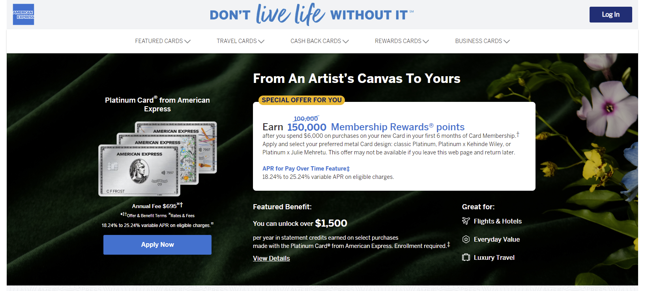
Task: Click the front classic Platinum card image
Action: tap(139, 171)
